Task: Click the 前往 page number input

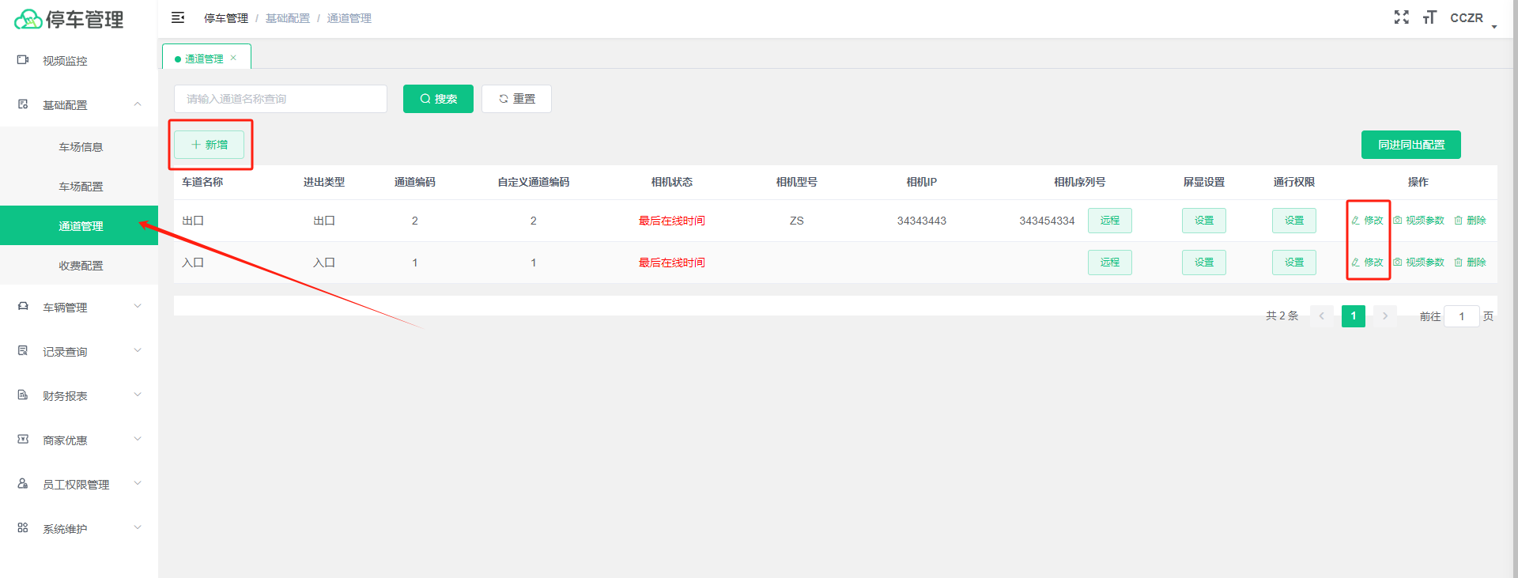Action: [1461, 316]
